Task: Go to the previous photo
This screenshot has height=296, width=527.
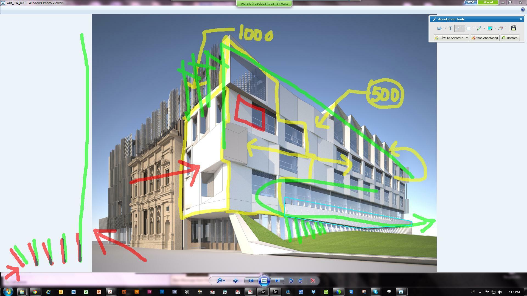Action: pyautogui.click(x=251, y=281)
